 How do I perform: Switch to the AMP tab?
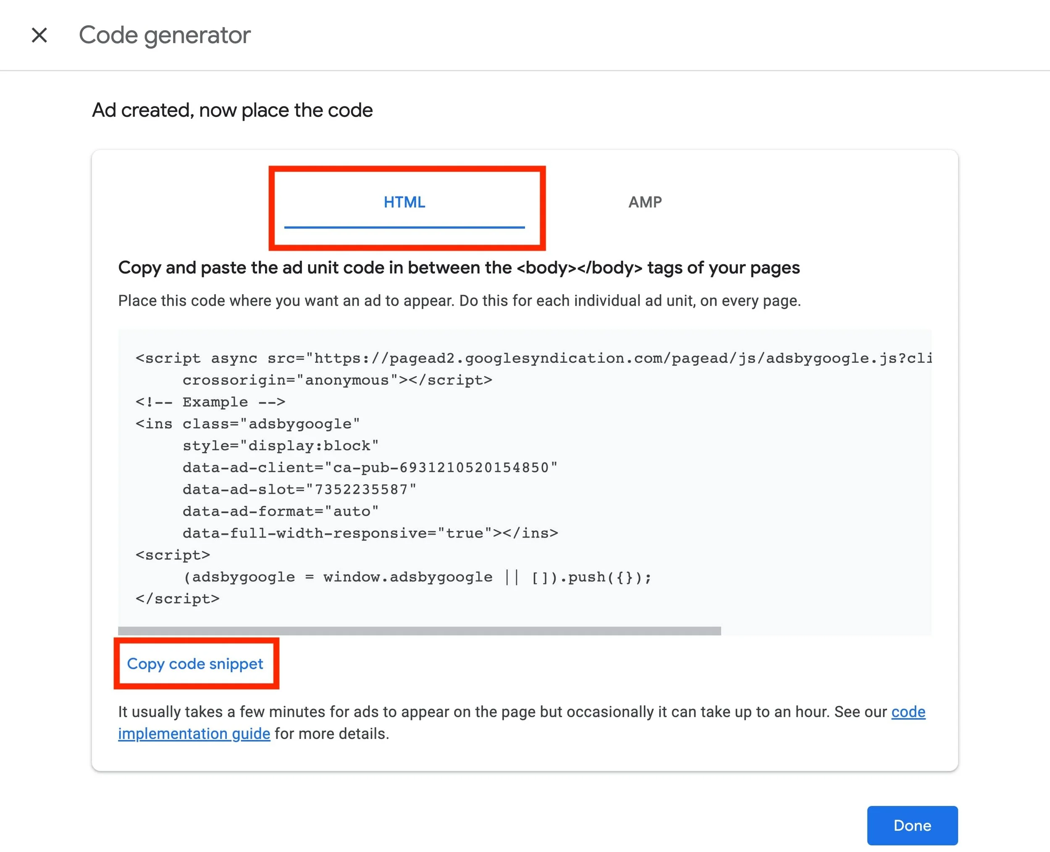645,202
